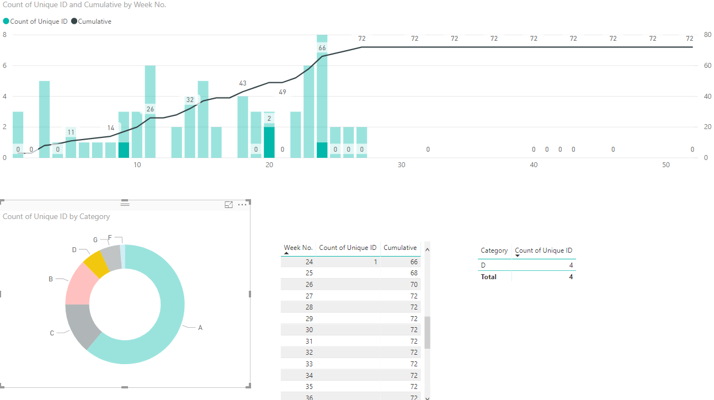This screenshot has width=714, height=400.
Task: Select the dark gray C slice of the donut
Action: (x=82, y=326)
